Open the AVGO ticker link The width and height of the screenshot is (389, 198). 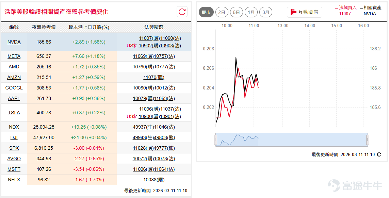point(14,159)
